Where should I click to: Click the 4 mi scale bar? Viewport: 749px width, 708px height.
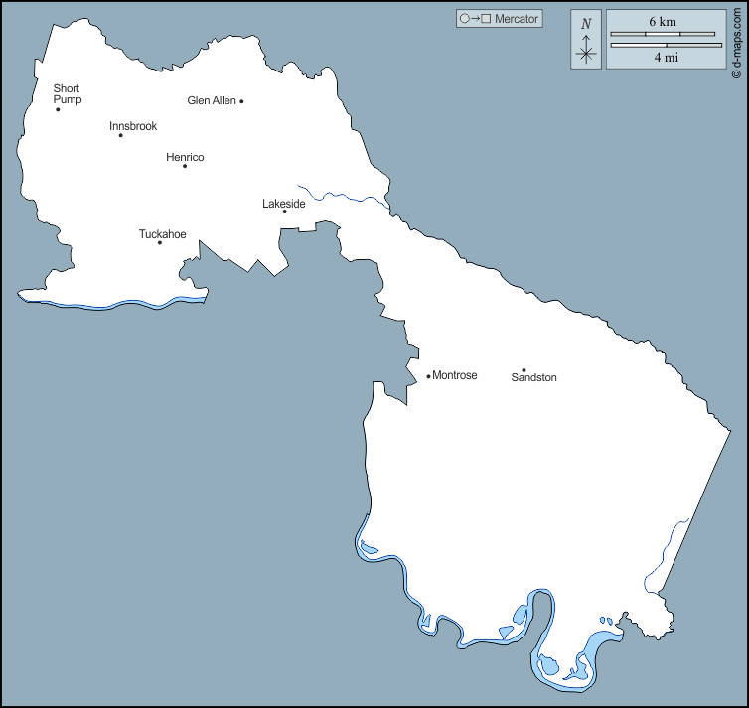coord(667,45)
